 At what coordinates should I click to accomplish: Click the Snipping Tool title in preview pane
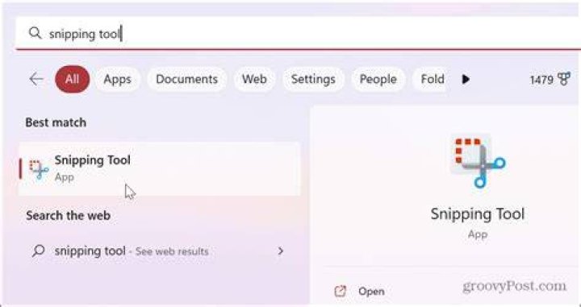(477, 214)
